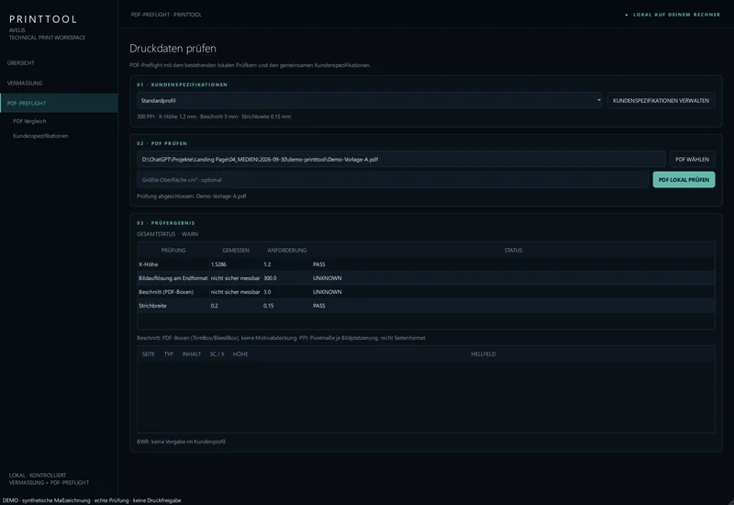Click the LOKAL AUF DEINEM RECHNER indicator
Viewport: 734px width, 505px height.
pyautogui.click(x=673, y=15)
